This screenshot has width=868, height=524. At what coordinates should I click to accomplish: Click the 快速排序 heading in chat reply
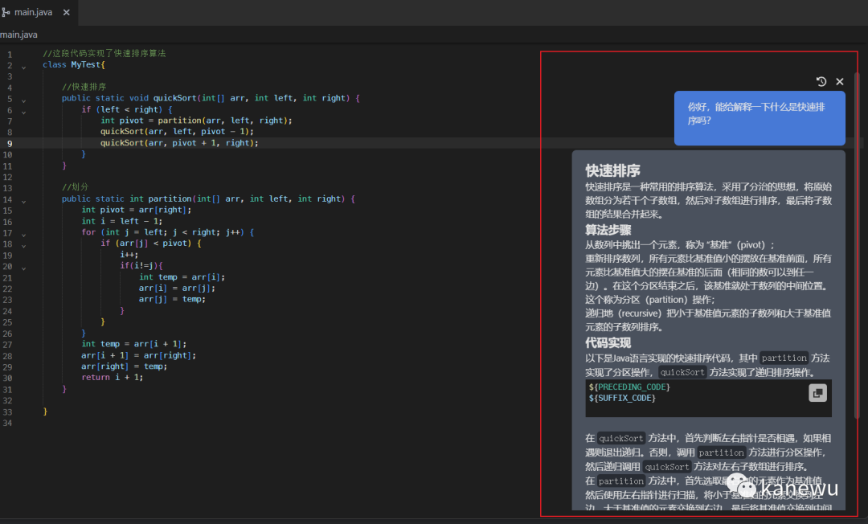pyautogui.click(x=612, y=170)
